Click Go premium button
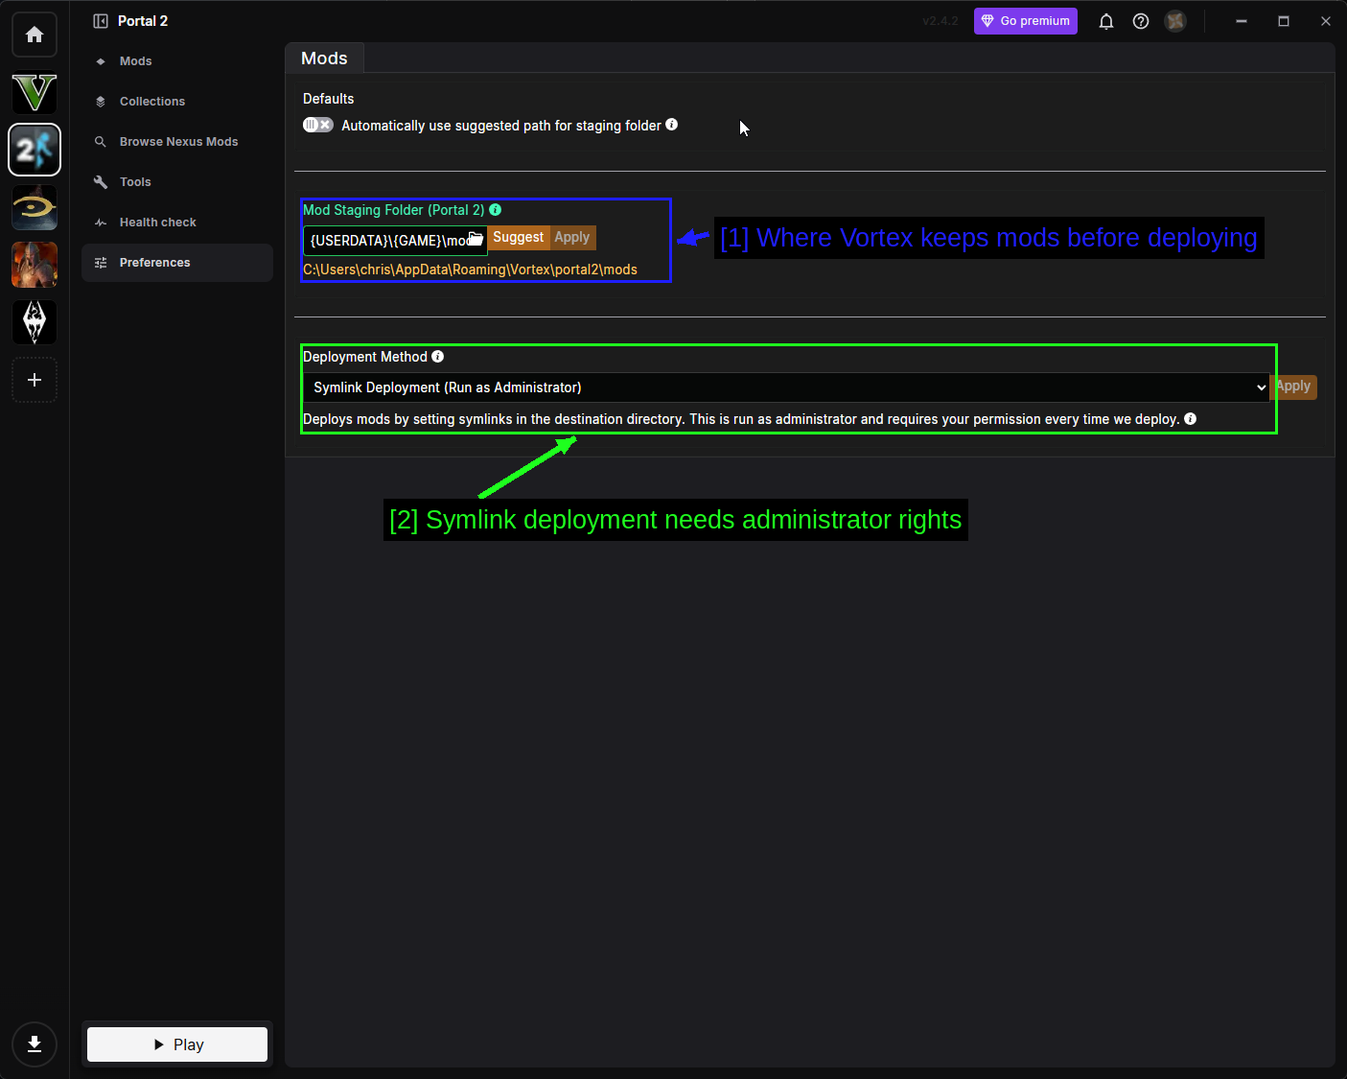This screenshot has width=1347, height=1079. click(1026, 21)
